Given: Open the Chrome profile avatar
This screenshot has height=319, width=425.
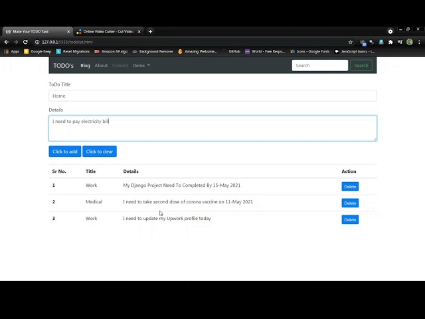Looking at the screenshot, I should point(410,42).
